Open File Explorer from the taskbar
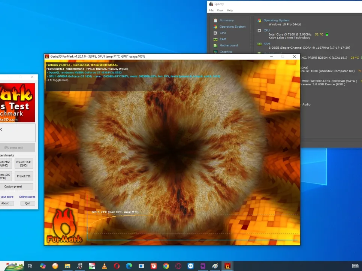Image resolution: width=362 pixels, height=271 pixels. [x=67, y=266]
